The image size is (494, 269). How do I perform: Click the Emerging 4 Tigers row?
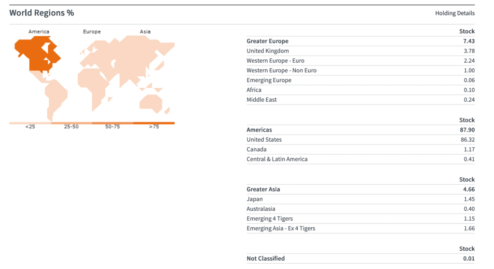(x=269, y=219)
